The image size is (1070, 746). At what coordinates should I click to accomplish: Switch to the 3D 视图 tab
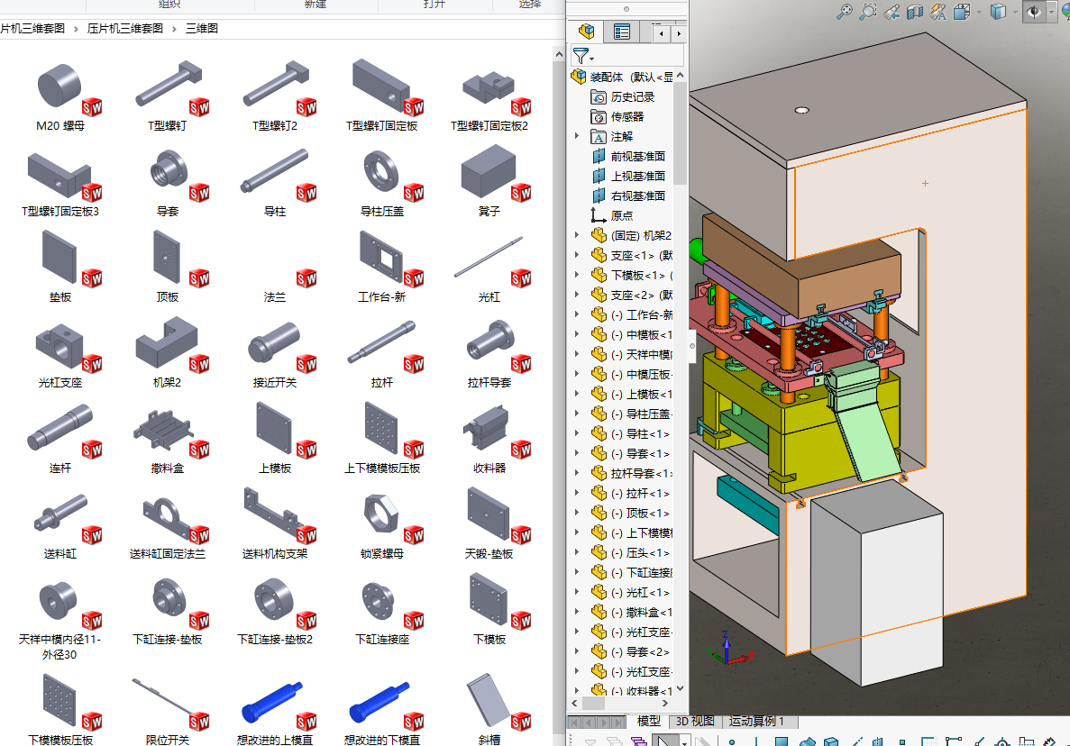point(695,721)
